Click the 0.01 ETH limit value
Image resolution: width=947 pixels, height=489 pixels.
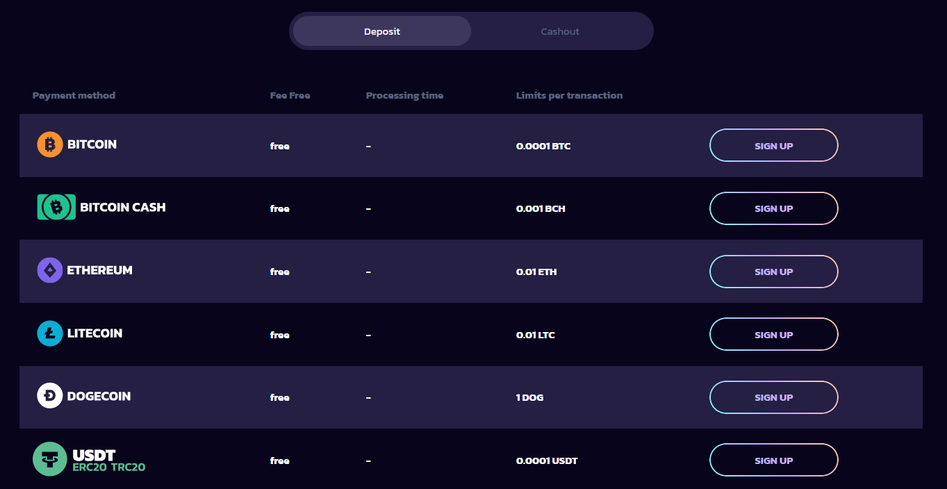(536, 272)
